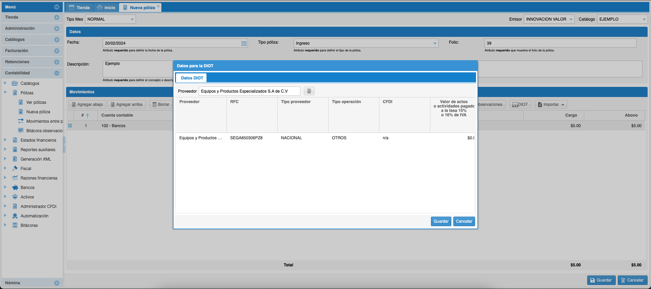Click the Bancos piggy bank icon
The height and width of the screenshot is (289, 651).
point(15,188)
